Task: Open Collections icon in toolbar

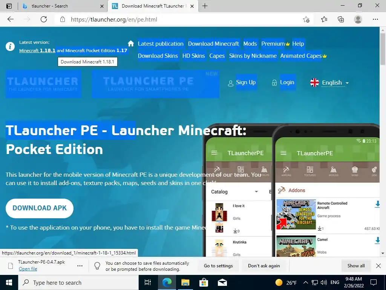Action: (341, 19)
